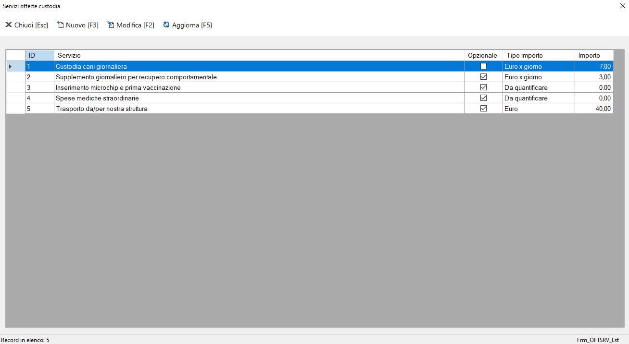The height and width of the screenshot is (344, 629).
Task: Select the Trasporto da/per nostra struttura service
Action: coord(101,109)
